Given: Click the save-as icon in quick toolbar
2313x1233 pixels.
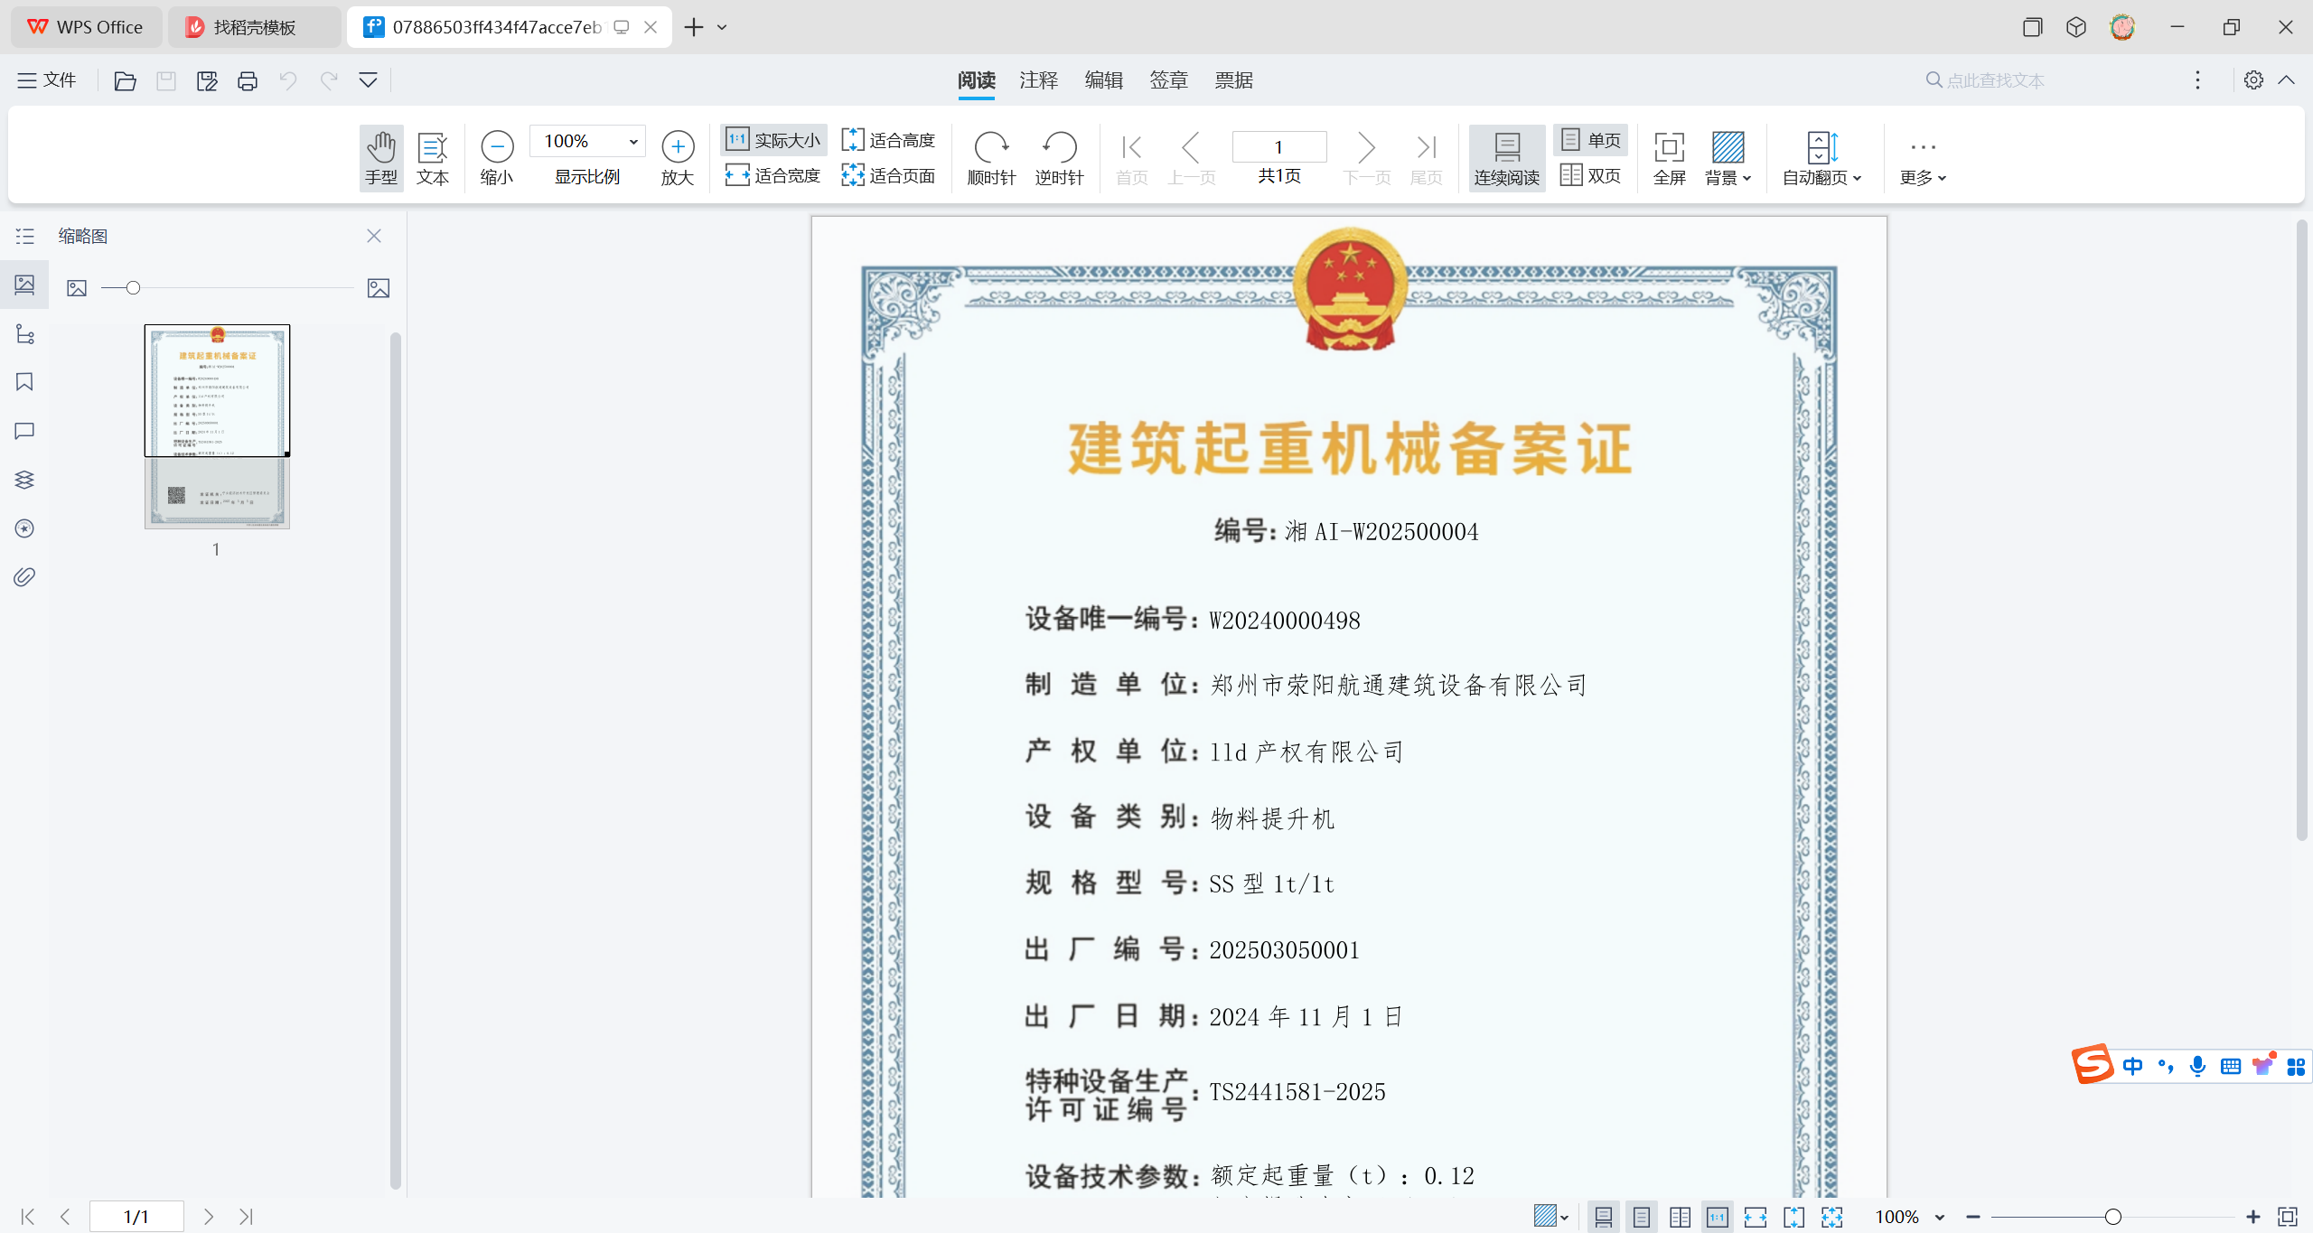Looking at the screenshot, I should [207, 80].
